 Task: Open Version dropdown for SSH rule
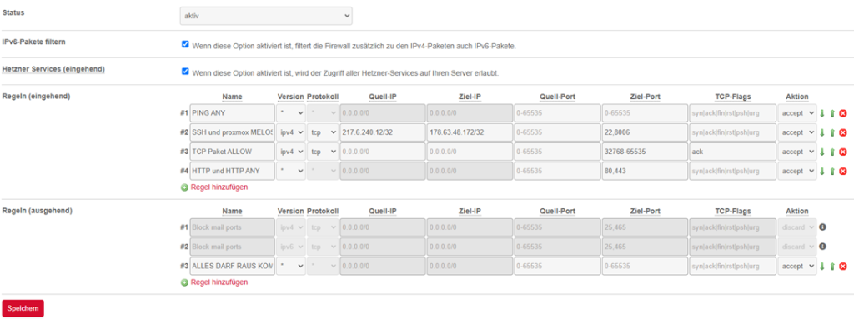coord(291,132)
